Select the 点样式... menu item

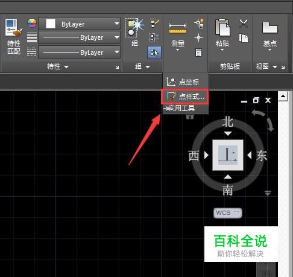point(185,97)
